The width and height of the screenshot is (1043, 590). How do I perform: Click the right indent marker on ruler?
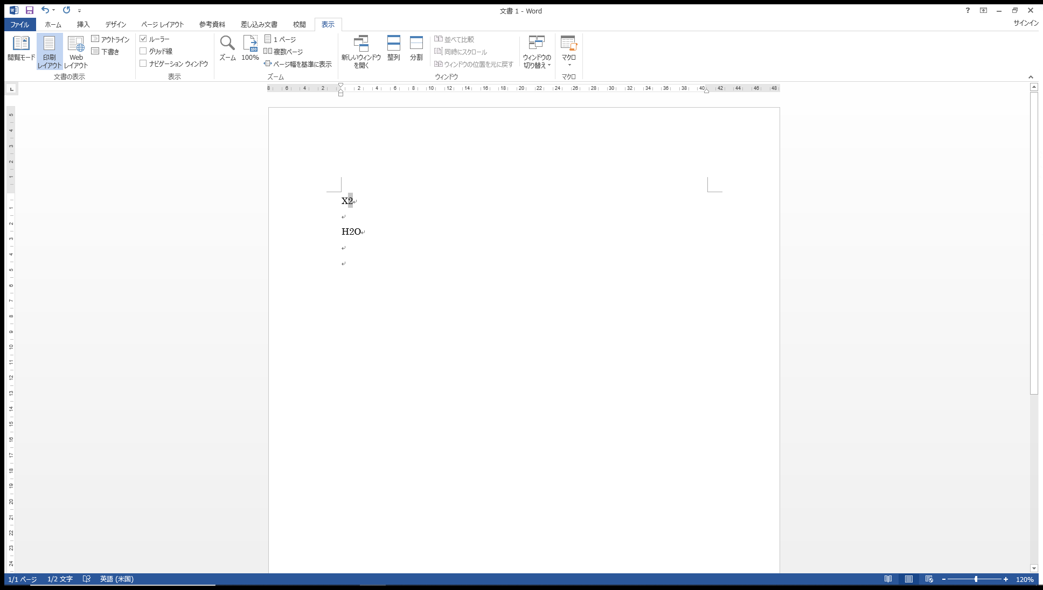[x=706, y=90]
